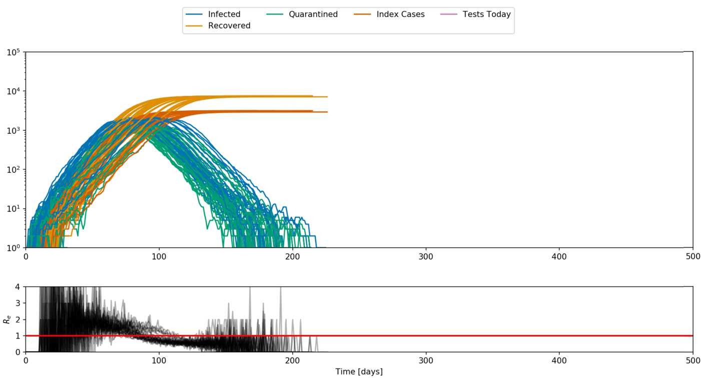Viewport: 706px width, 378px height.
Task: Click the 10^3 y-axis tick label
Action: point(14,130)
